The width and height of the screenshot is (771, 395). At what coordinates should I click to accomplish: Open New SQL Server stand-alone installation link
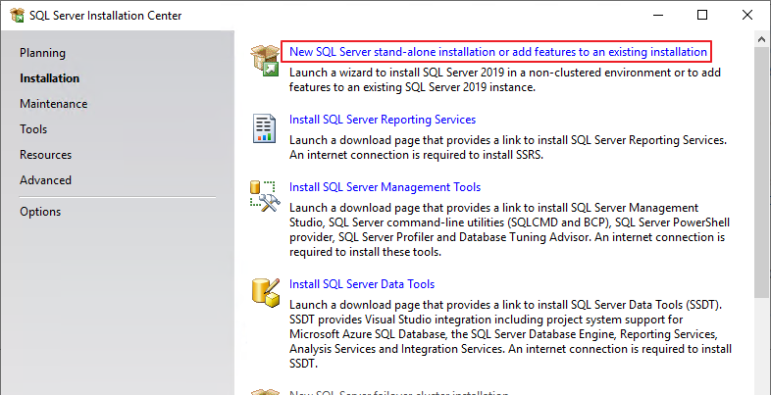tap(498, 52)
